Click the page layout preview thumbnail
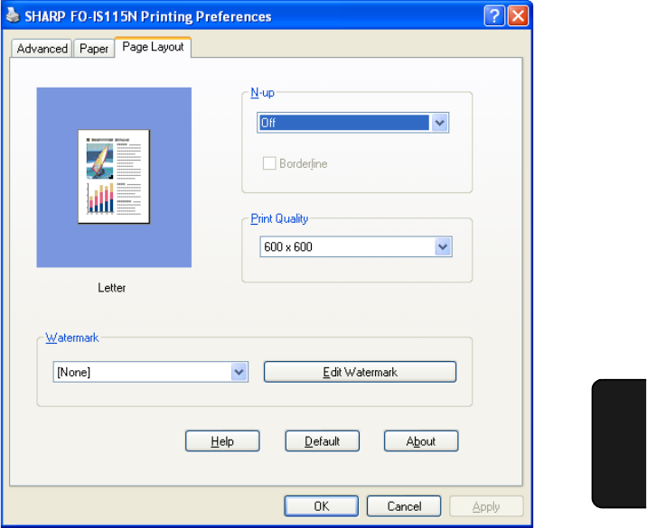 (x=114, y=176)
